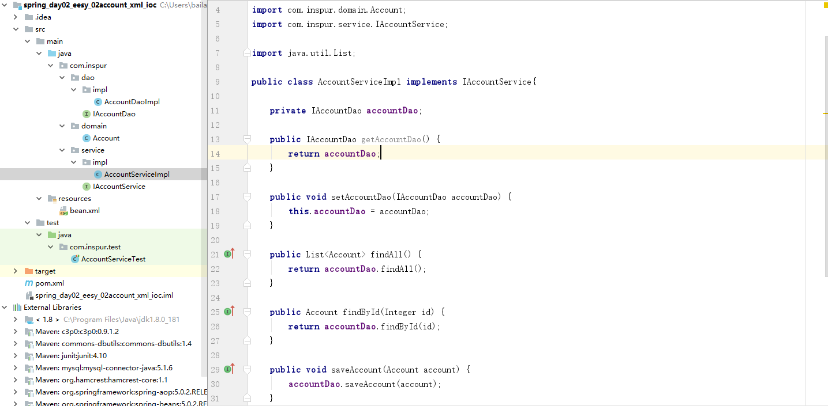Image resolution: width=828 pixels, height=406 pixels.
Task: Fold the saveAccount method at line 29
Action: 247,369
